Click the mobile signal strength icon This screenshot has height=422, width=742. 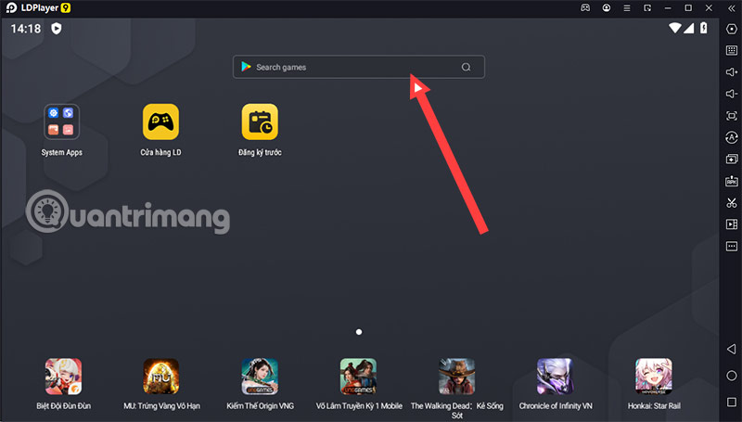tap(688, 29)
